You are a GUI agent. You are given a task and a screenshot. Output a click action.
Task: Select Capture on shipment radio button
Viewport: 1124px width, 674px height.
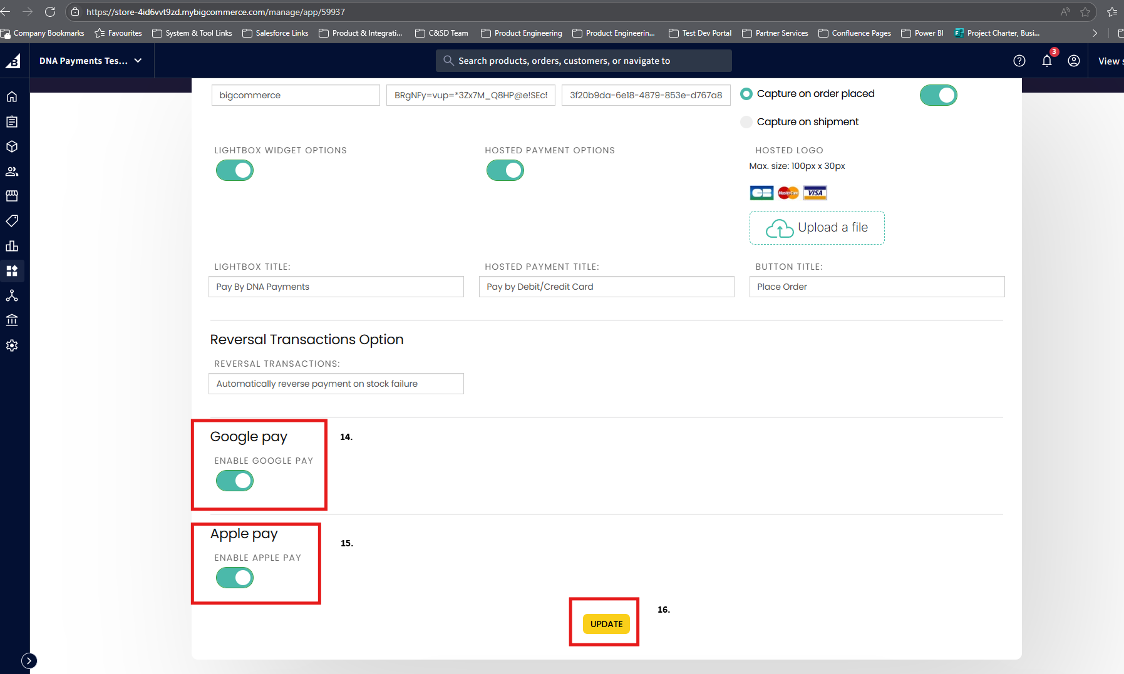(x=746, y=122)
